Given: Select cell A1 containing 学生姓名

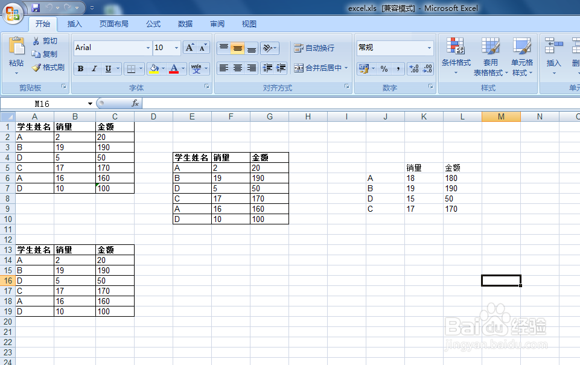Looking at the screenshot, I should coord(34,127).
